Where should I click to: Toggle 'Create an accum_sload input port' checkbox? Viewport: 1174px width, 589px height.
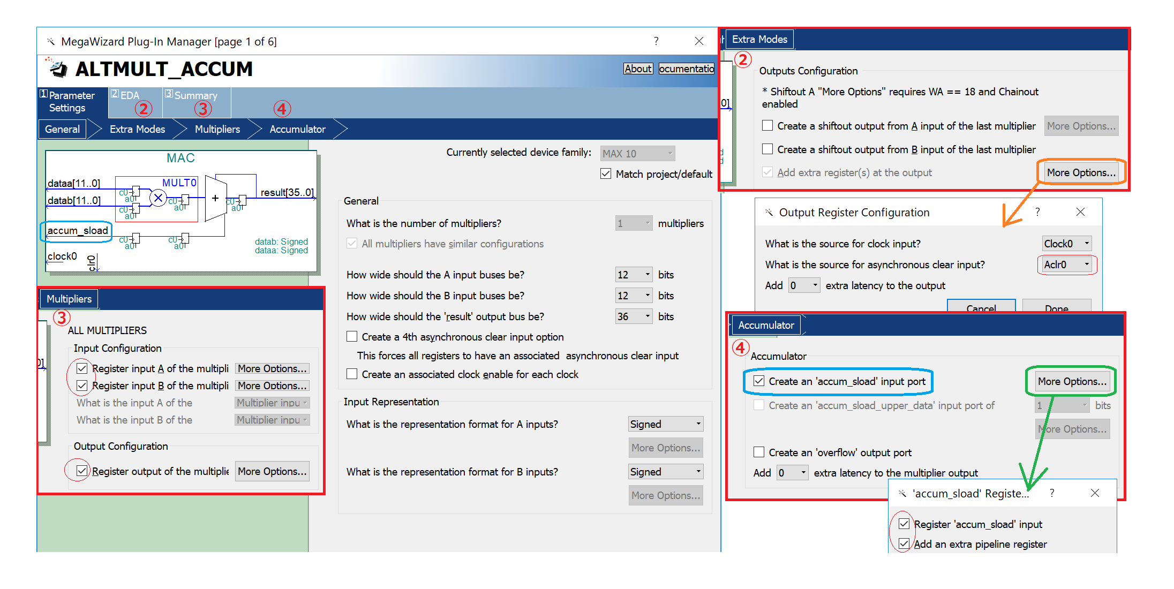[x=759, y=381]
